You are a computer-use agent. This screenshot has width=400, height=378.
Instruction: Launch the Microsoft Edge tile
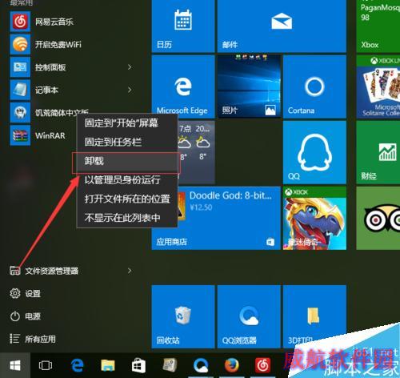pos(183,86)
